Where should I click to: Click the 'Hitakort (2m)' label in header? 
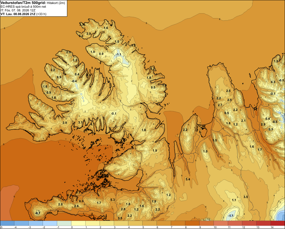point(56,3)
